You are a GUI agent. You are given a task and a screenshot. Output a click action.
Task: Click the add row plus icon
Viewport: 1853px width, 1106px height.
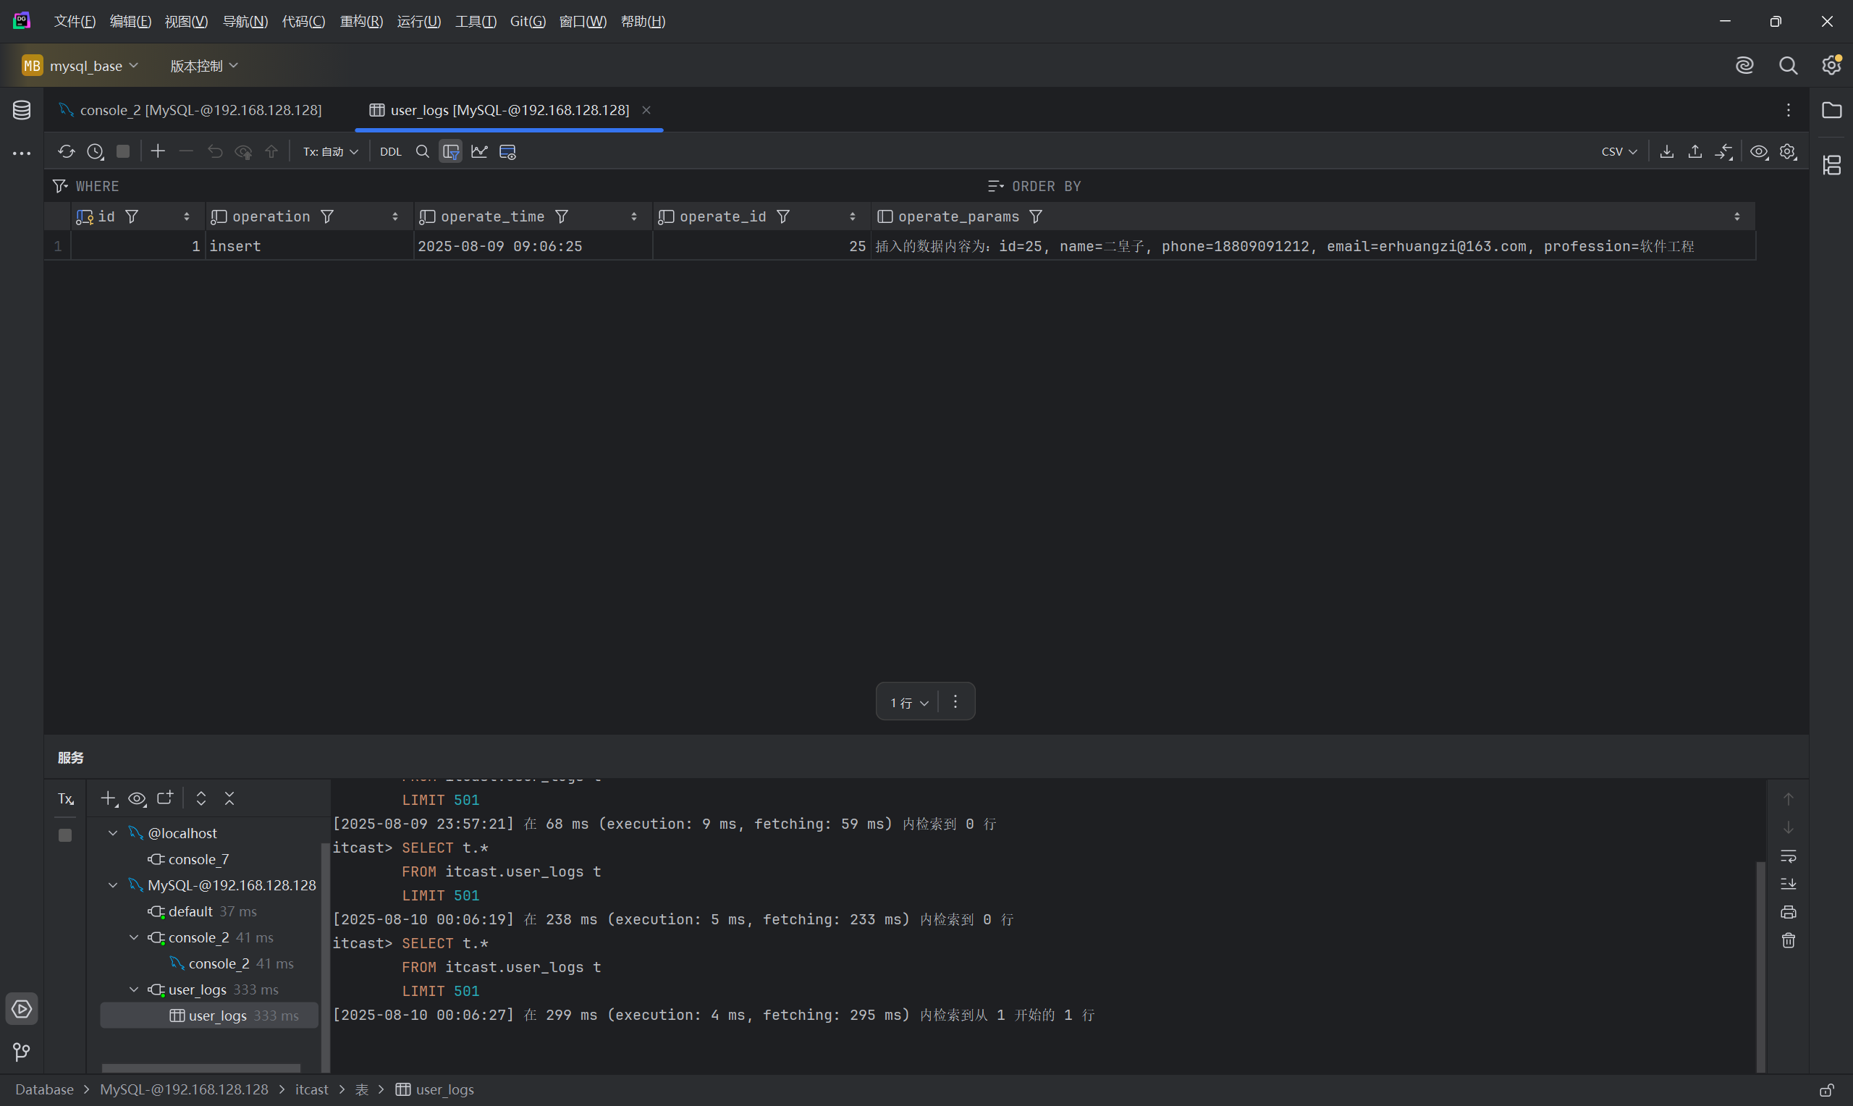158,152
